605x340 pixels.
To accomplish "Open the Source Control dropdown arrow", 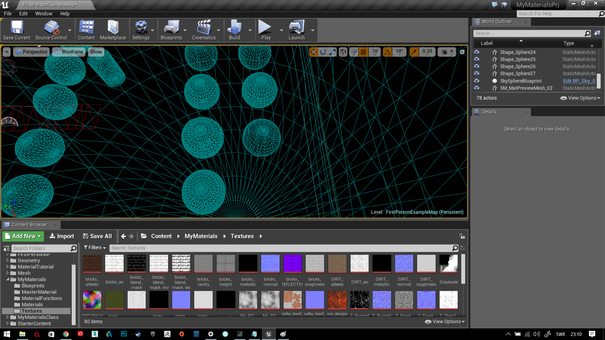I will (x=70, y=30).
